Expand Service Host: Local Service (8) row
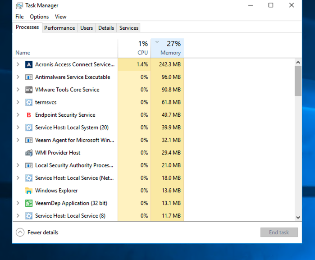This screenshot has height=260, width=315. (18, 215)
